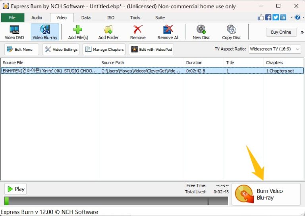Viewport: 305px width, 216px height.
Task: Open the TV Aspect Ratio dropdown
Action: [275, 49]
